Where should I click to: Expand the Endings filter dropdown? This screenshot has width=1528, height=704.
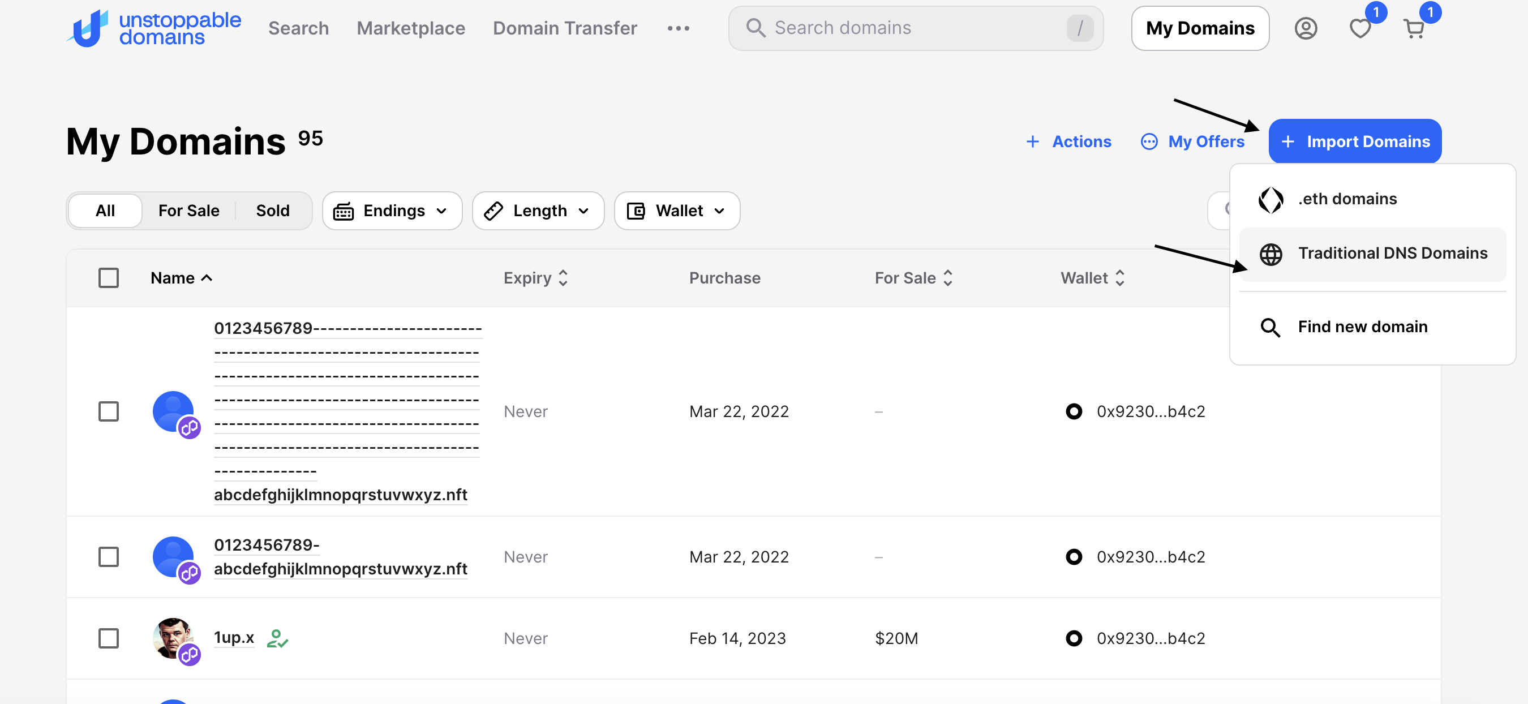[x=392, y=211]
